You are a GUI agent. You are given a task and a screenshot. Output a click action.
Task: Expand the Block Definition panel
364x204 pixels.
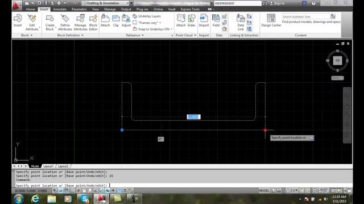coord(70,35)
